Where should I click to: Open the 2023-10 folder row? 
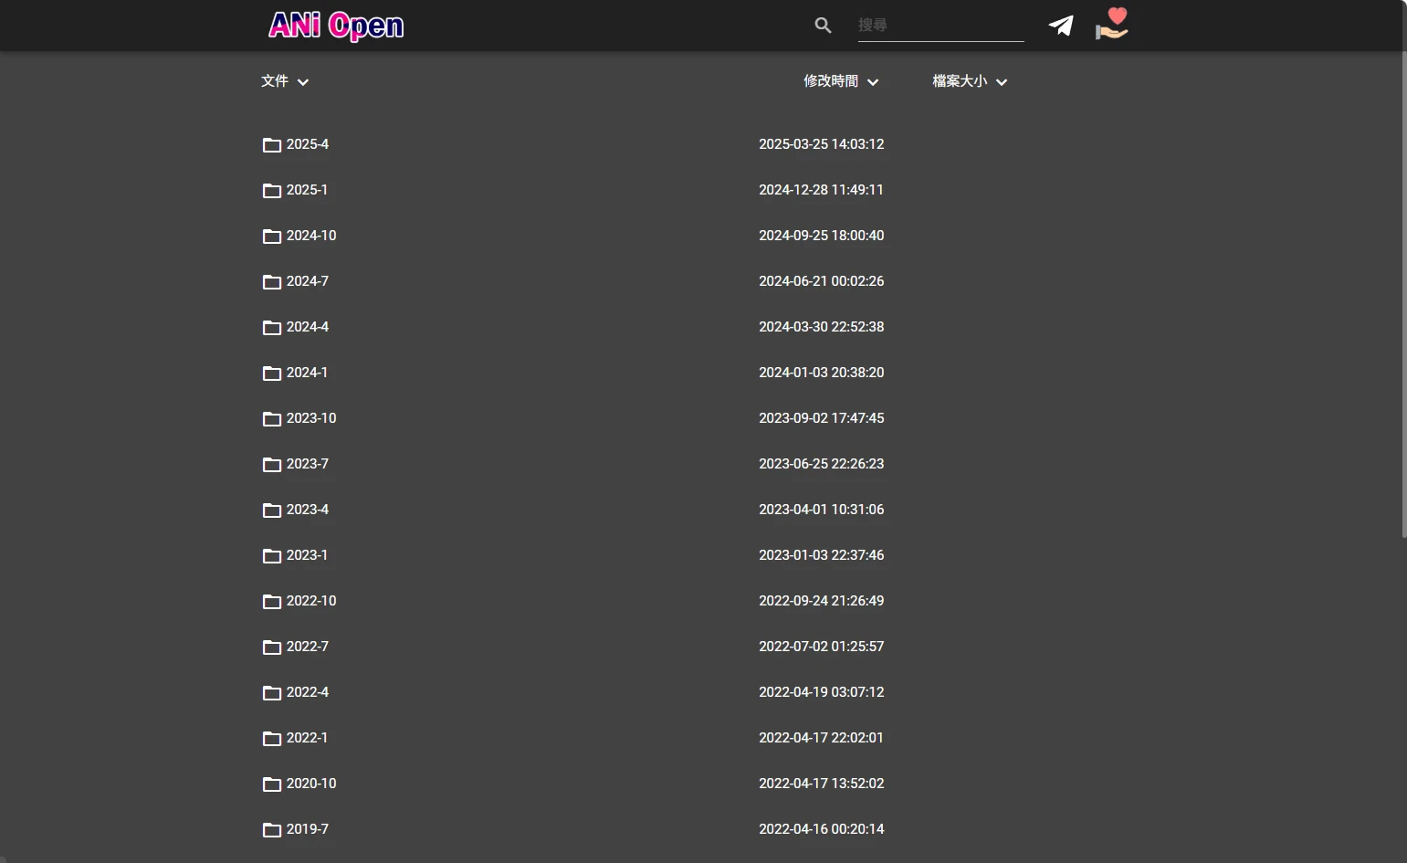[x=310, y=418]
